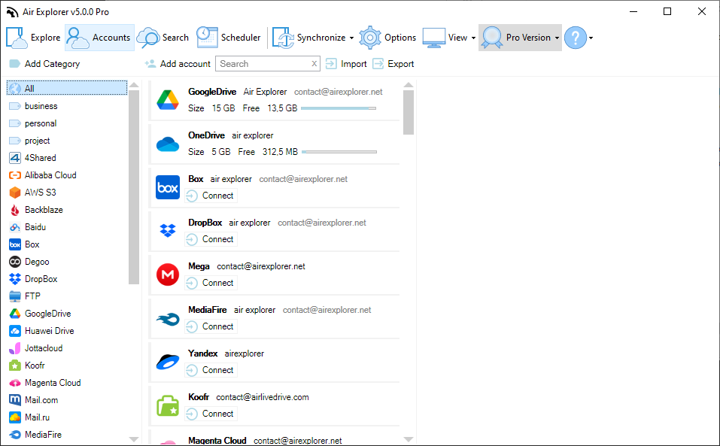This screenshot has height=446, width=720.
Task: Expand the View dropdown arrow
Action: coord(473,38)
